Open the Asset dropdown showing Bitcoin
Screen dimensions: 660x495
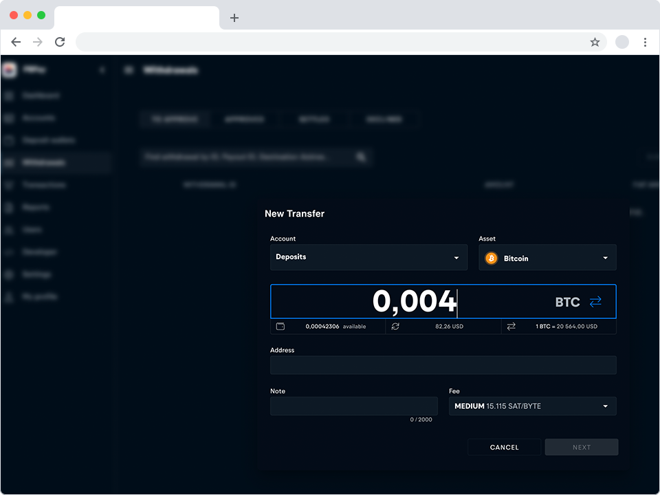[x=548, y=257]
